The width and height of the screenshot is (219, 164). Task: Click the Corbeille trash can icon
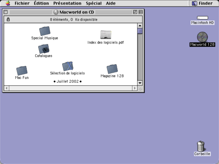coord(201,146)
